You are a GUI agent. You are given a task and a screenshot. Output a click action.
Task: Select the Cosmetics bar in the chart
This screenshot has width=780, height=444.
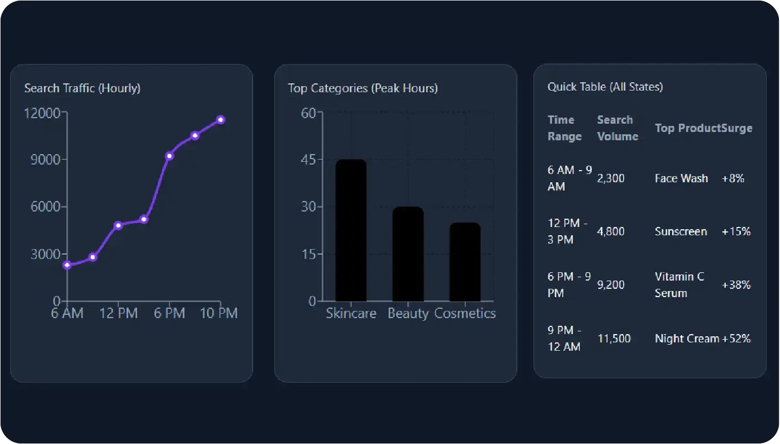click(465, 262)
